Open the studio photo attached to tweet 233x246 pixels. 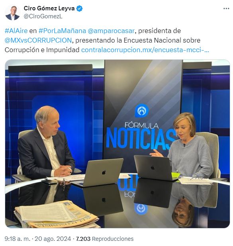[117, 144]
